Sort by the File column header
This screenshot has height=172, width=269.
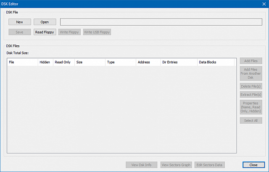pyautogui.click(x=22, y=62)
